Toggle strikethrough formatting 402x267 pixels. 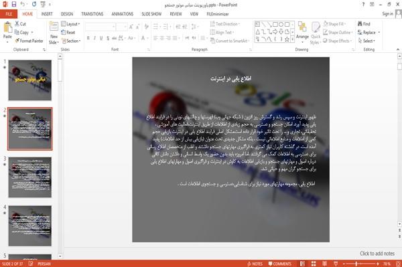point(115,38)
